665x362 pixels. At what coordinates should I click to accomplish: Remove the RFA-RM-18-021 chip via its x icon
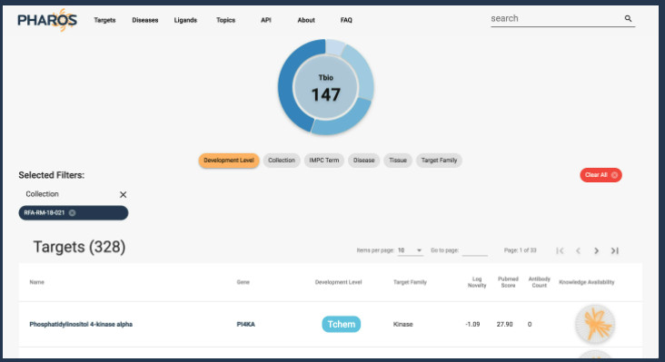[x=72, y=212]
